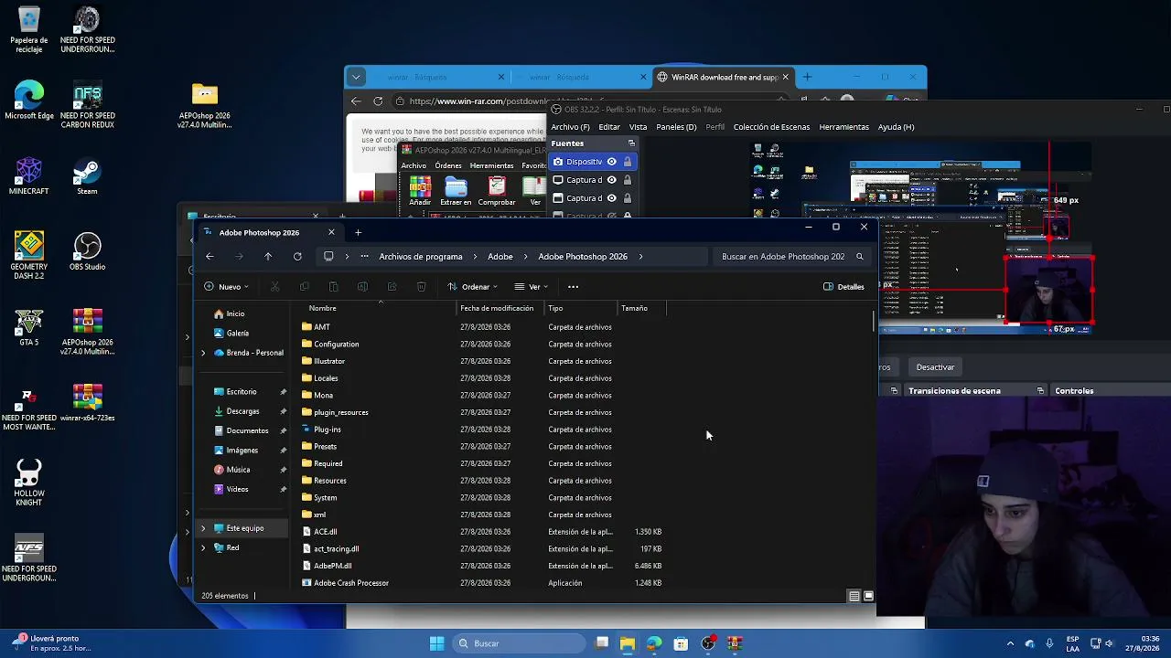
Task: Click Adobe in the breadcrumb path
Action: 500,257
